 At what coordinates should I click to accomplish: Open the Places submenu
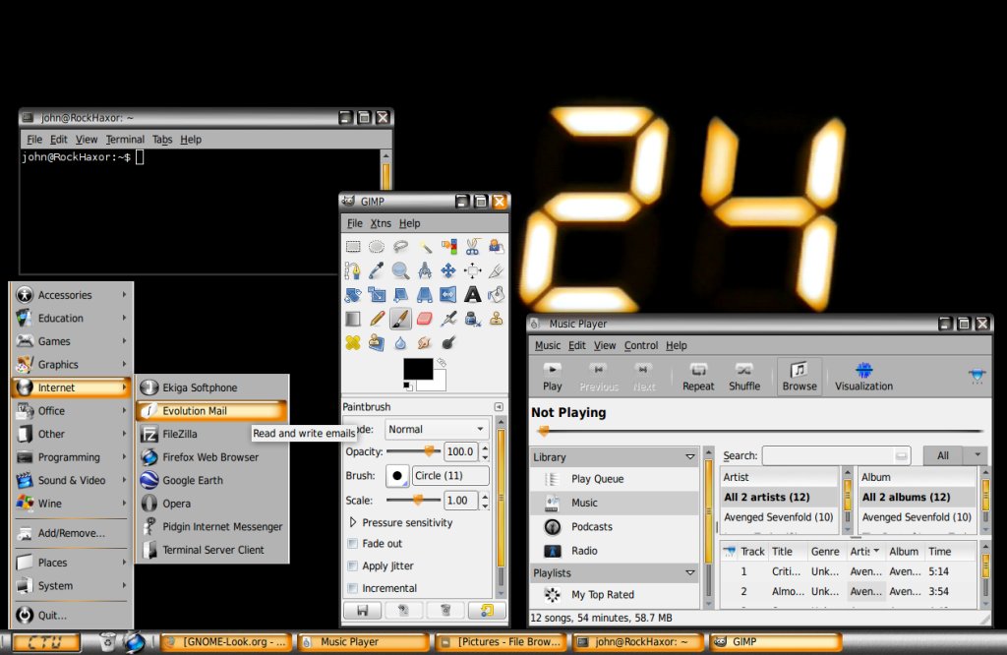pyautogui.click(x=72, y=563)
